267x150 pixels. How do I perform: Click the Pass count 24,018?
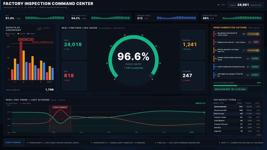73,45
